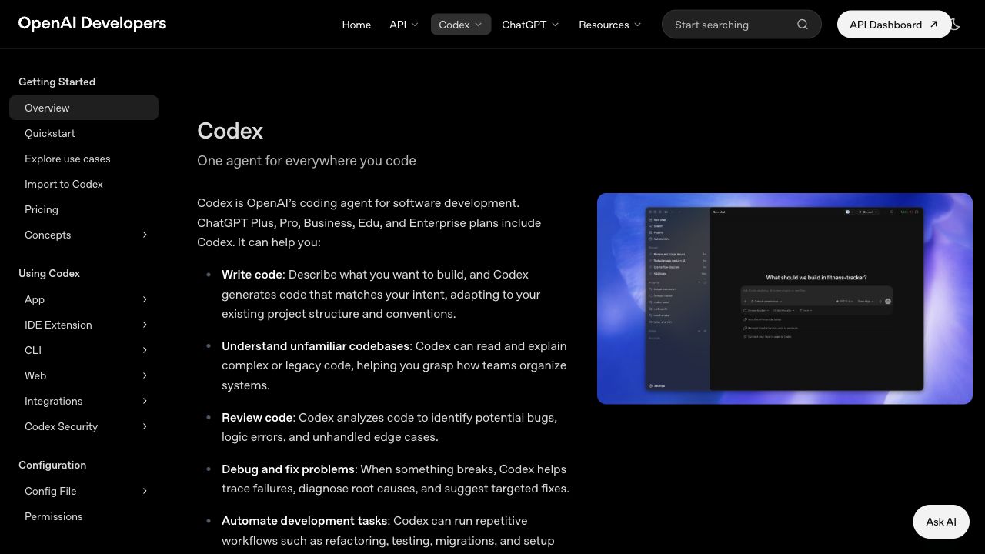The width and height of the screenshot is (985, 554).
Task: Expand the CLI section chevron
Action: pyautogui.click(x=145, y=350)
